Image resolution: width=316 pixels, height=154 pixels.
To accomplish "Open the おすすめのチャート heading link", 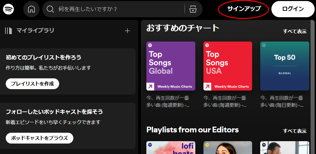I will coord(183,28).
